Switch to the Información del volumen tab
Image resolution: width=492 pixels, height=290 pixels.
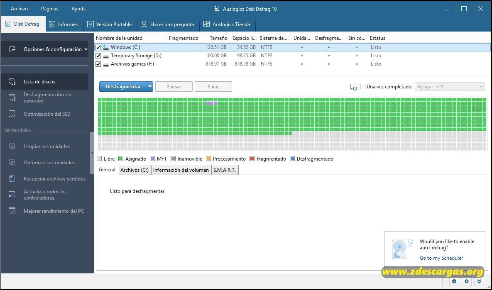click(181, 170)
